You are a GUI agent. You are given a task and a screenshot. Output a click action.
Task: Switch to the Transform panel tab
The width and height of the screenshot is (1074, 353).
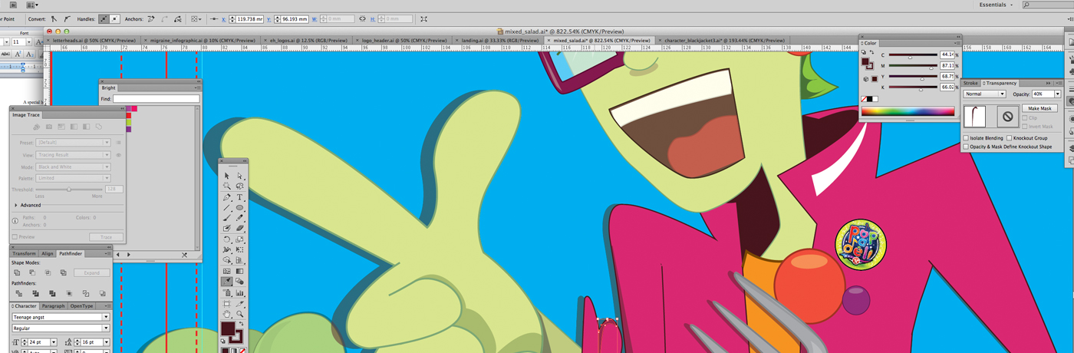point(24,253)
